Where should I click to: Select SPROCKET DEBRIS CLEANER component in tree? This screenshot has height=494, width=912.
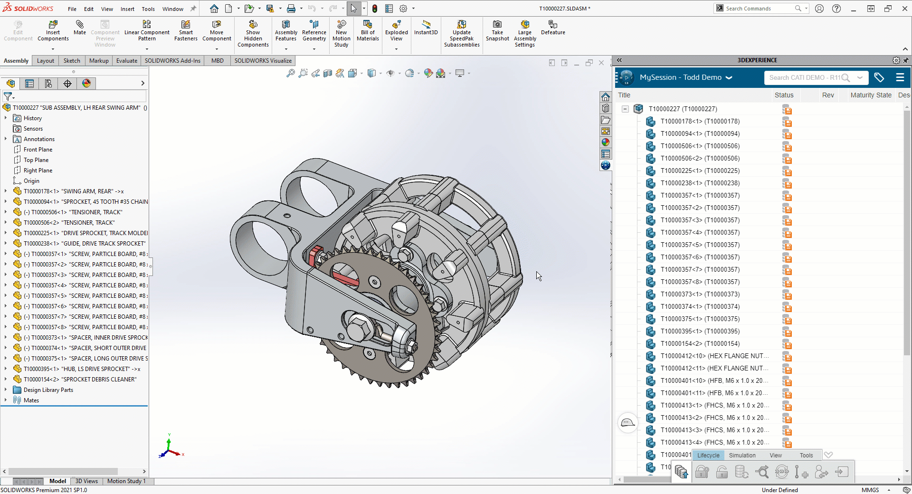tap(80, 380)
